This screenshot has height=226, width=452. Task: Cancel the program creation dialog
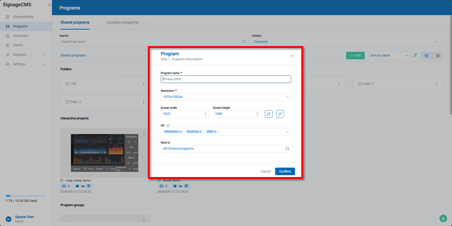[266, 171]
